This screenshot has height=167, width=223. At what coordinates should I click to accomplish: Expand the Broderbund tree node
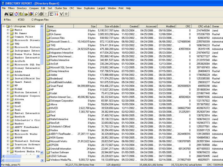(8, 75)
